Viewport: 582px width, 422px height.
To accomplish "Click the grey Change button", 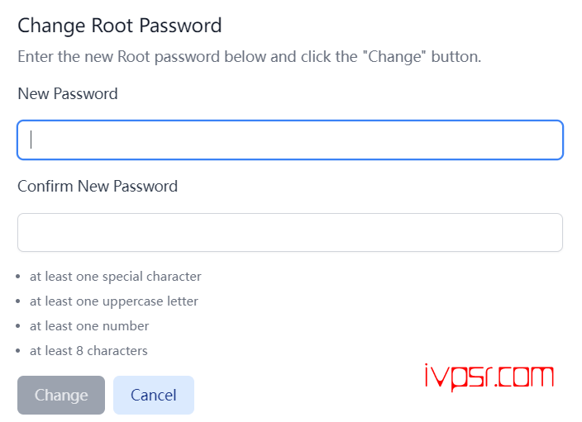I will coord(61,395).
